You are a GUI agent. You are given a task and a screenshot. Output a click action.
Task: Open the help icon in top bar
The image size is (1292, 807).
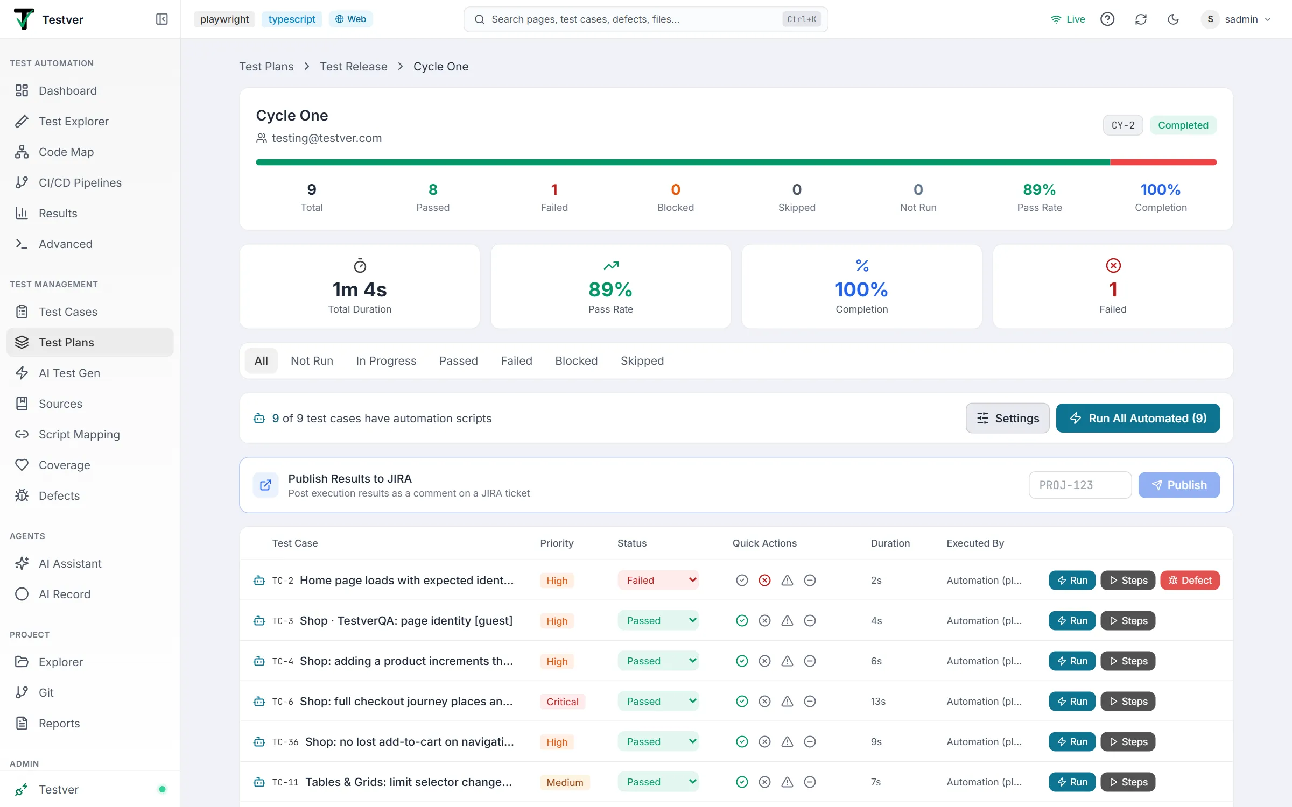pyautogui.click(x=1107, y=19)
